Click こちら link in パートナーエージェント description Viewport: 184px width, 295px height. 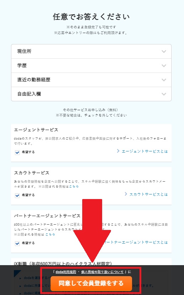[50, 235]
